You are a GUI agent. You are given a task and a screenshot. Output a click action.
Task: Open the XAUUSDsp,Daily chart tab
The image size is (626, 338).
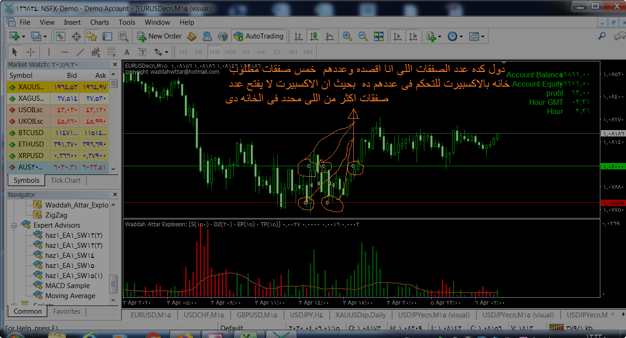point(360,315)
